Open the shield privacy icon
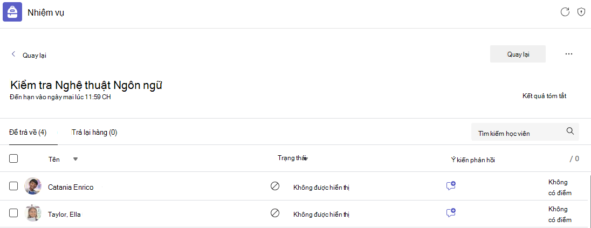Screen dimensions: 591x228 click(581, 12)
